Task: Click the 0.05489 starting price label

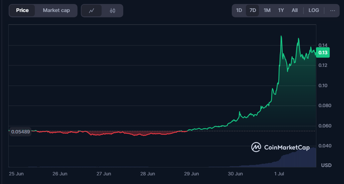Action: 20,132
